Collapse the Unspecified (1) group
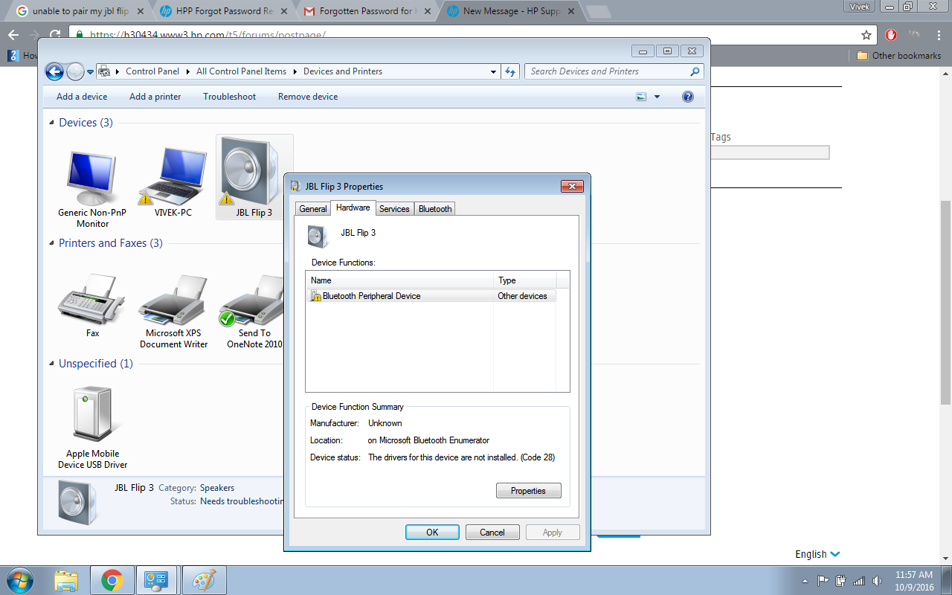The width and height of the screenshot is (952, 595). coord(52,364)
